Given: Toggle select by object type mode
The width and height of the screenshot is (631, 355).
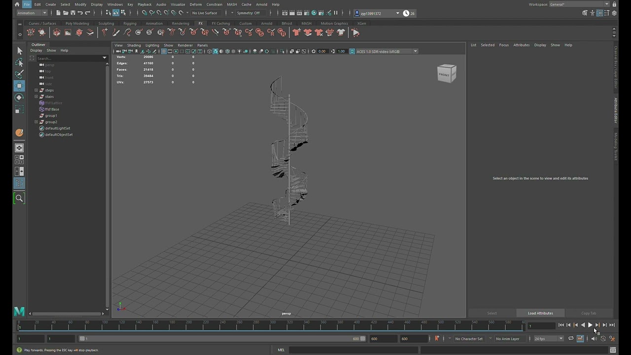Looking at the screenshot, I should coord(115,13).
